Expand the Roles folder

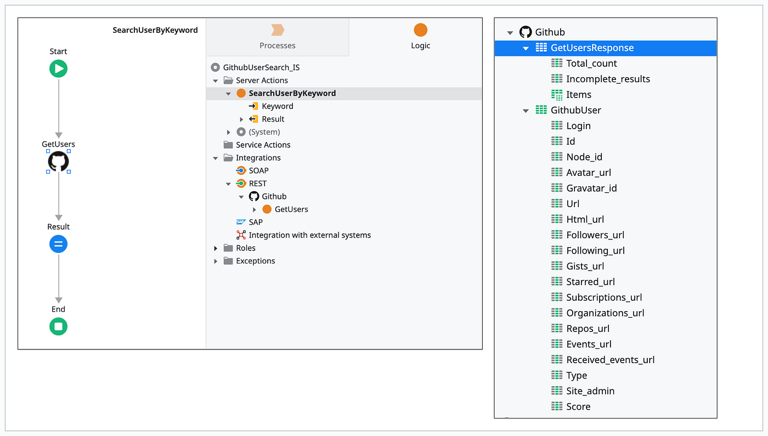coord(216,249)
